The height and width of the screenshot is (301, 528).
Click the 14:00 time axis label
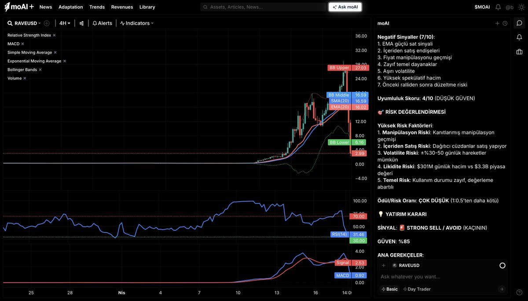click(x=347, y=292)
